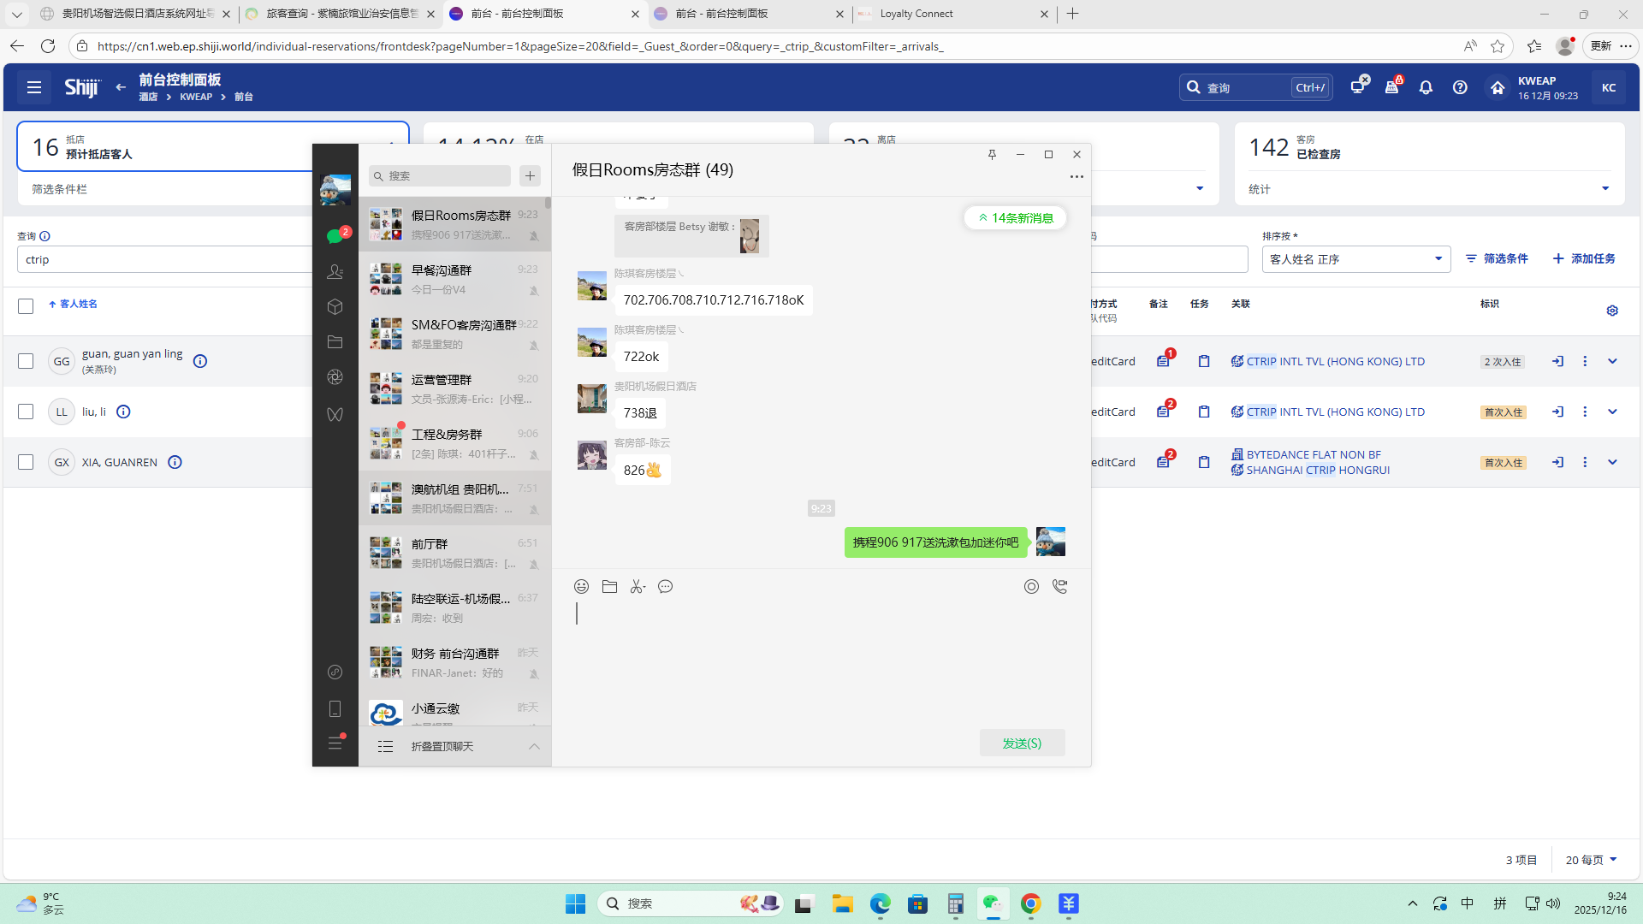
Task: Toggle the select-all checkbox in table header
Action: (26, 305)
